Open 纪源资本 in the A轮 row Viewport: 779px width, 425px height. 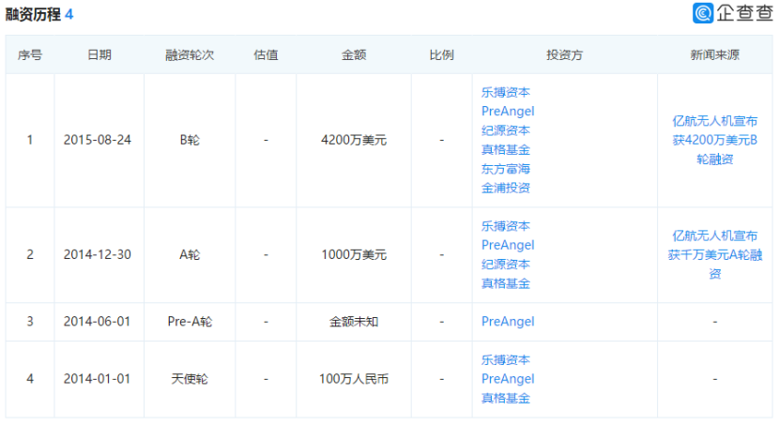pyautogui.click(x=505, y=265)
